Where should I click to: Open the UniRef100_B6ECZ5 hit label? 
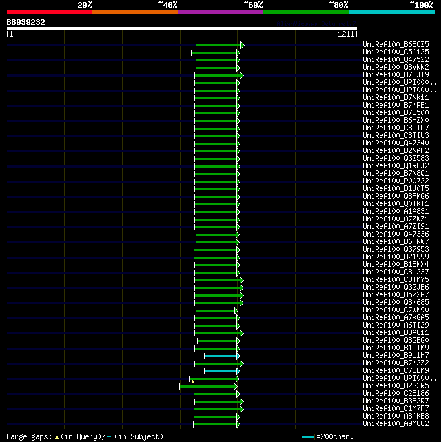[396, 45]
